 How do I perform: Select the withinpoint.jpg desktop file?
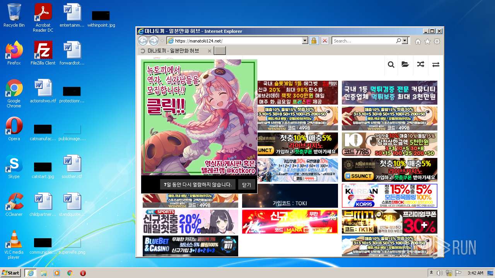(101, 19)
